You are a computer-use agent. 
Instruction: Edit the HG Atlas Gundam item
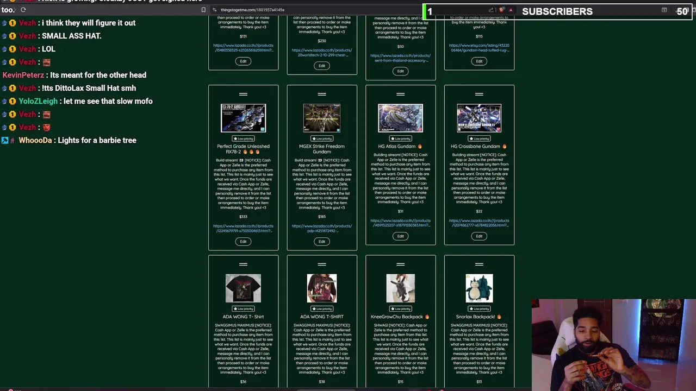[400, 236]
